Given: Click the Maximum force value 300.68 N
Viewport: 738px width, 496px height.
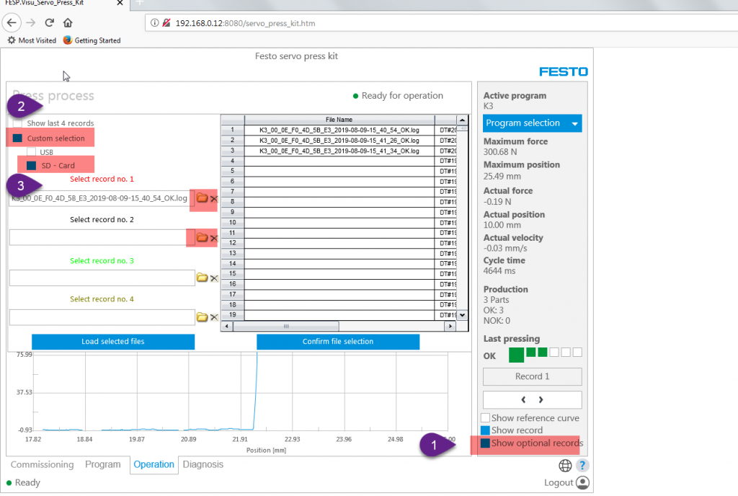Looking at the screenshot, I should 500,152.
